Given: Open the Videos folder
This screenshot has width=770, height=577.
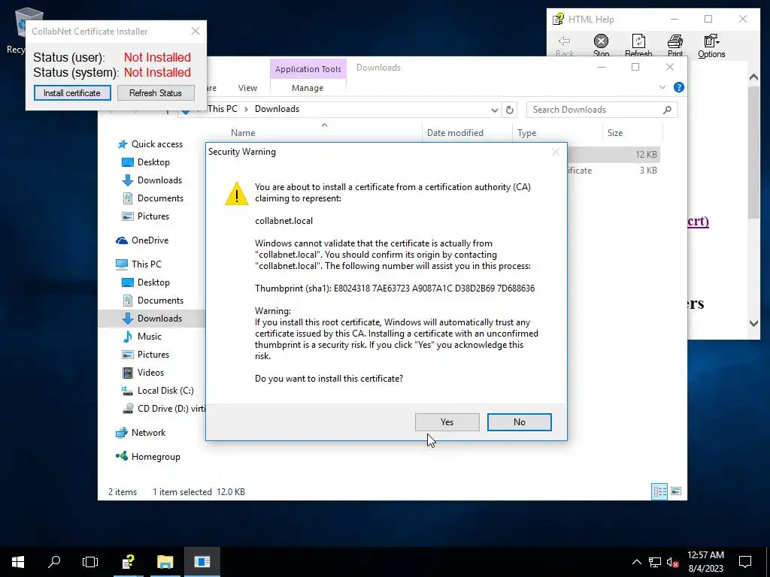Looking at the screenshot, I should [x=143, y=373].
